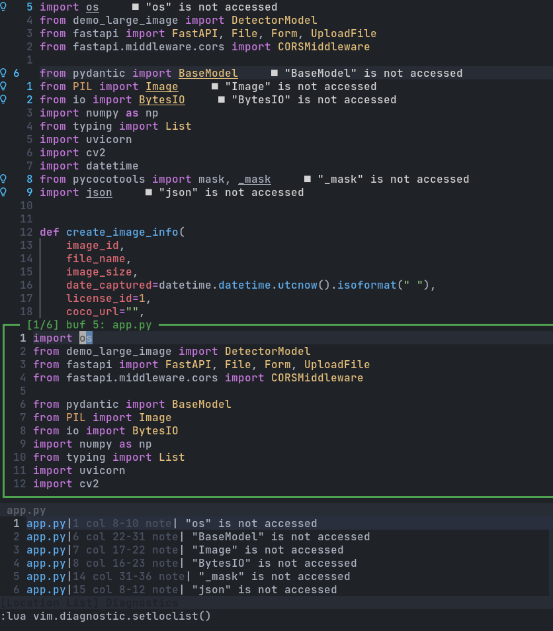
Task: Click the underlined 'json' module name
Action: (x=99, y=193)
